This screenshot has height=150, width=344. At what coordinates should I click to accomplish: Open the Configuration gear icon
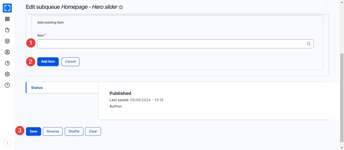point(7,74)
